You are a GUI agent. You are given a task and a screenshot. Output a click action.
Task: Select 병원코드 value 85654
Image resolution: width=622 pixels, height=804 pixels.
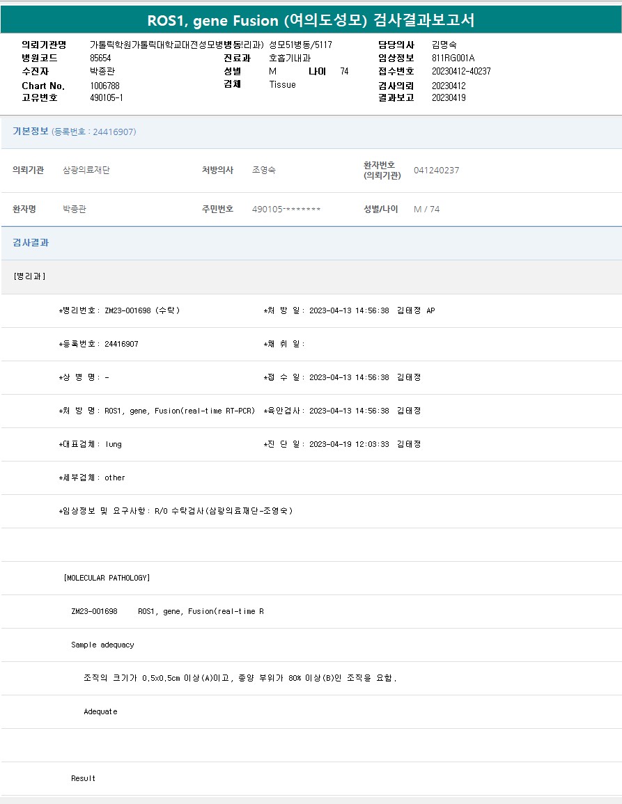(100, 58)
